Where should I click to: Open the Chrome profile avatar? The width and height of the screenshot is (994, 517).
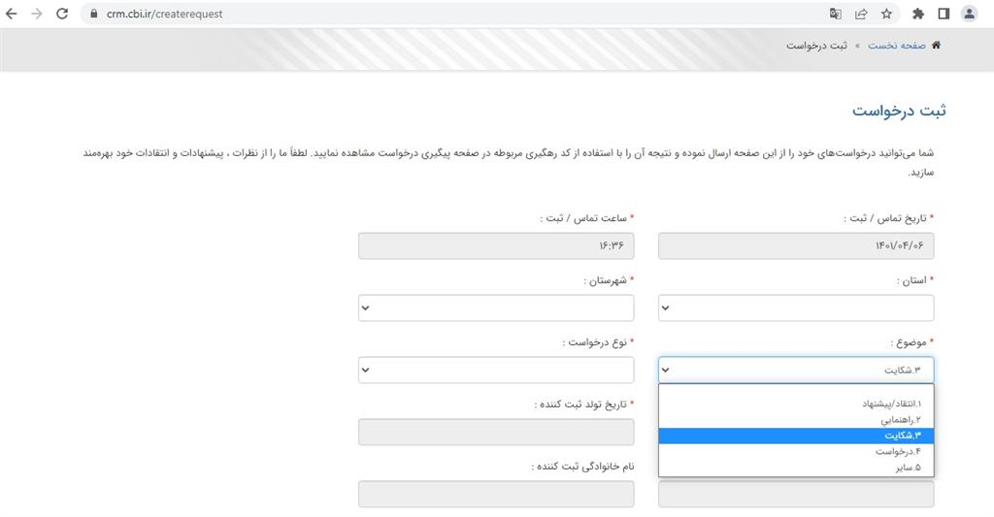point(969,14)
